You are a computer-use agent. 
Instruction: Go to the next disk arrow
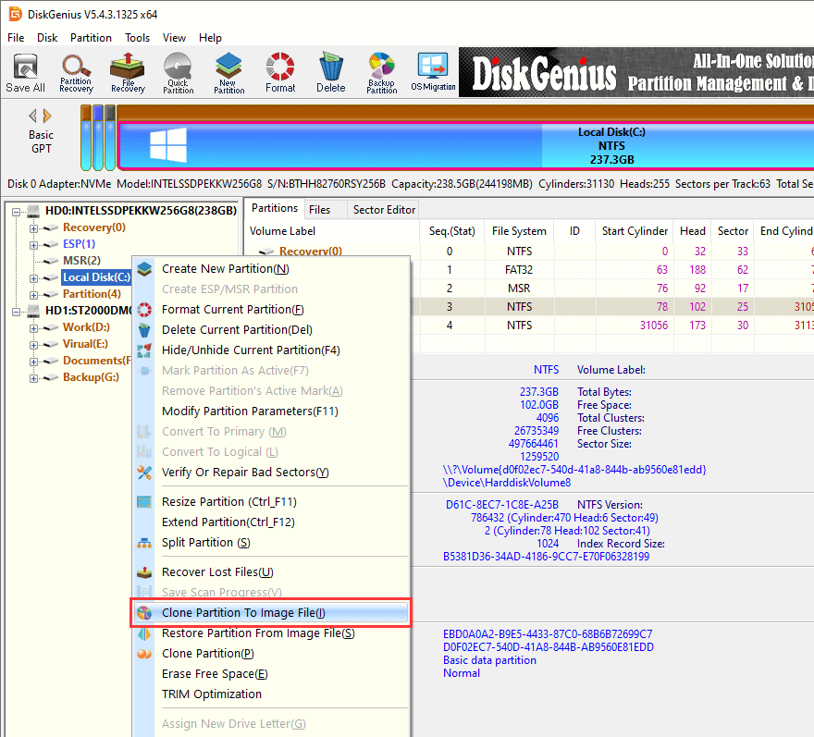48,116
